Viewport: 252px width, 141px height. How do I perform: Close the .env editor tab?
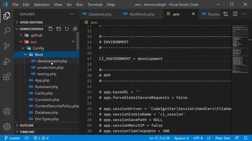pyautogui.click(x=193, y=14)
